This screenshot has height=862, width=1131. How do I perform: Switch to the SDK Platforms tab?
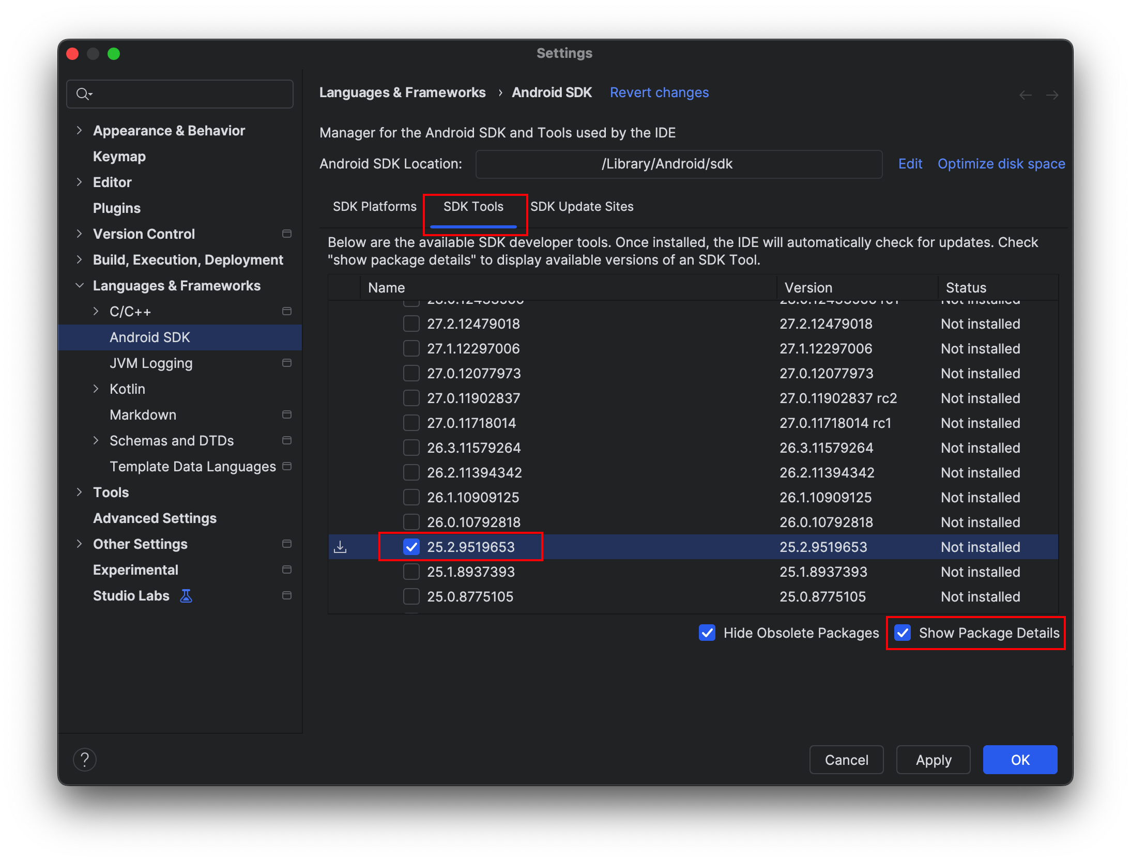click(x=374, y=207)
